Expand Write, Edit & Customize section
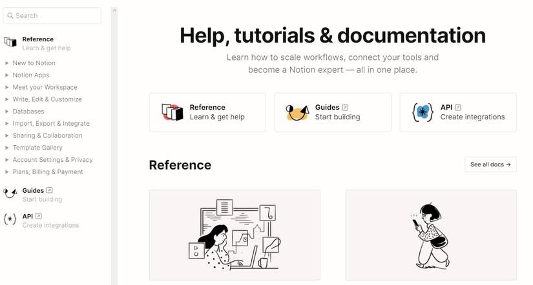 pyautogui.click(x=7, y=99)
